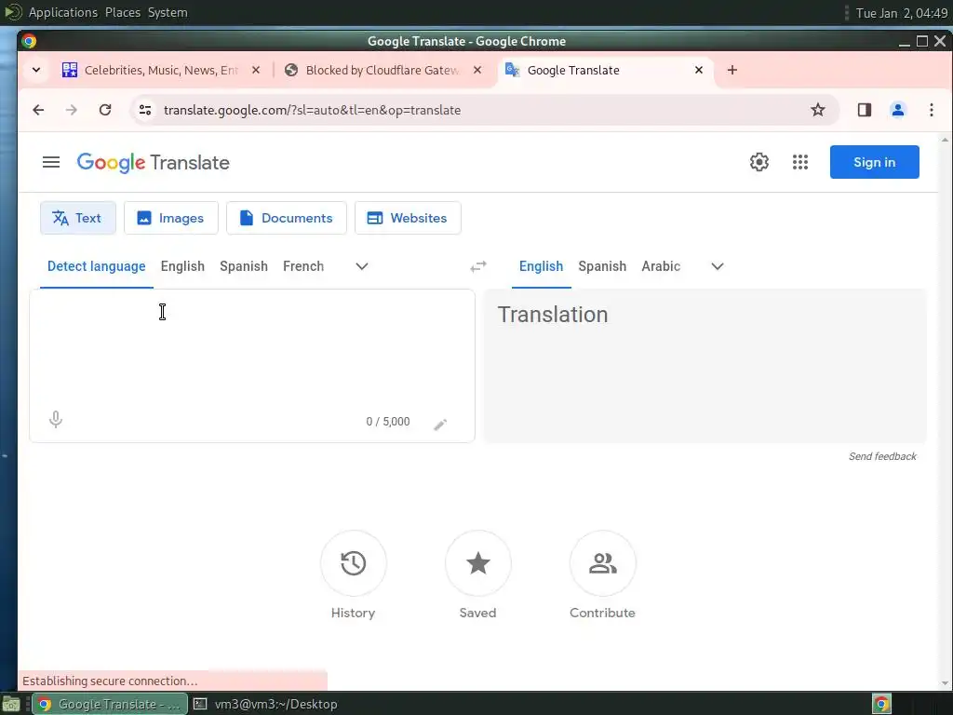Switch to Images translation mode
Screen dimensions: 953x715
tap(171, 218)
